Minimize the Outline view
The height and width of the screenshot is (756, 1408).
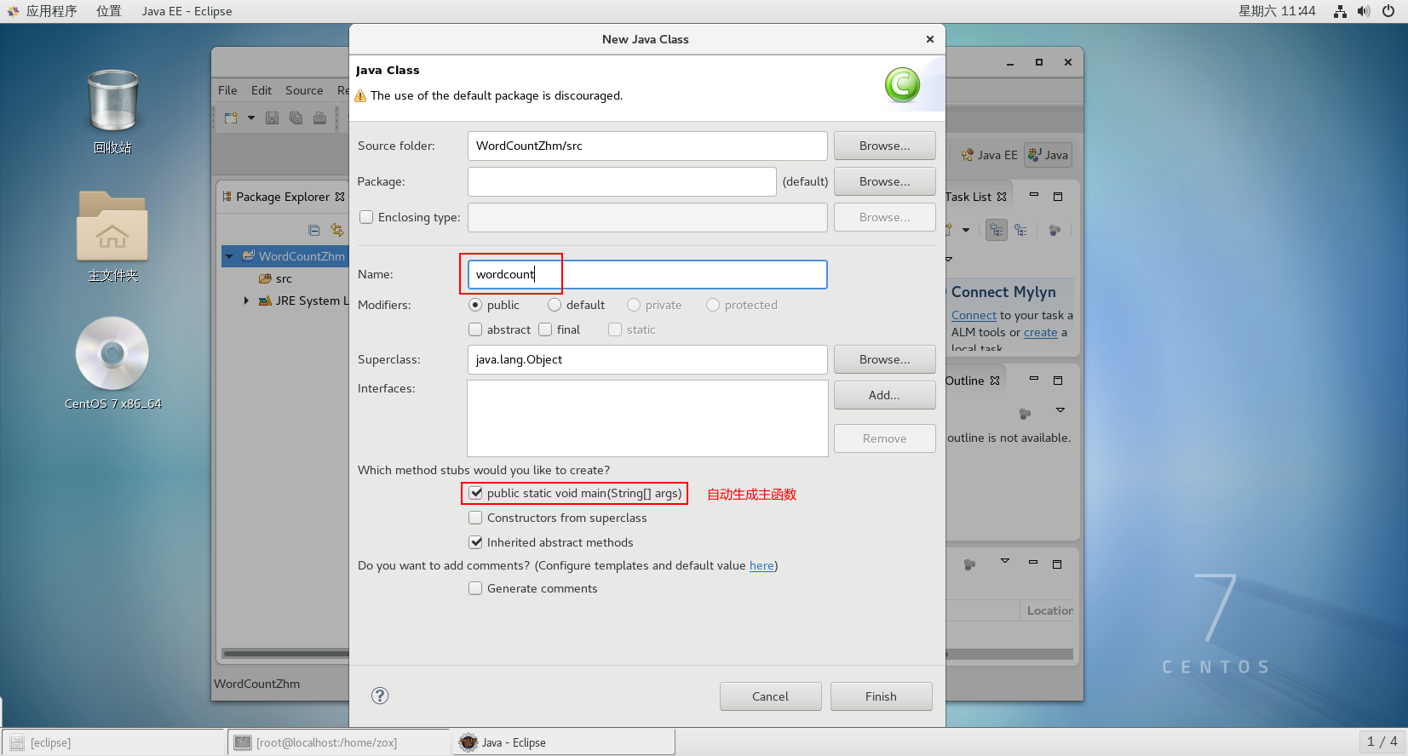pyautogui.click(x=1034, y=379)
